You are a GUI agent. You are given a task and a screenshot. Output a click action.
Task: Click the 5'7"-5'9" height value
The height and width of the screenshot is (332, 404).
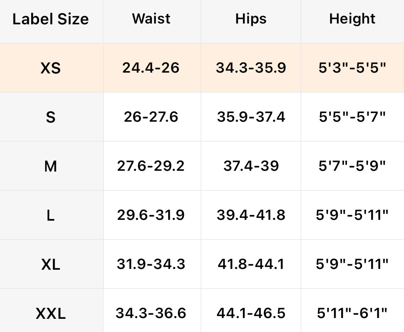tap(352, 166)
